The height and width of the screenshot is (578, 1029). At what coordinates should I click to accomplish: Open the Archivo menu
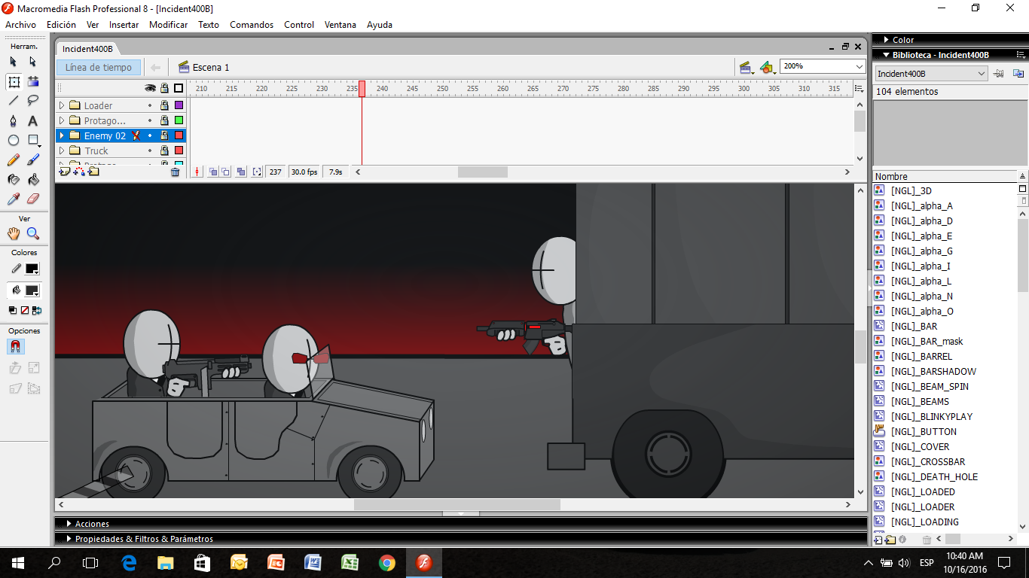[x=20, y=25]
